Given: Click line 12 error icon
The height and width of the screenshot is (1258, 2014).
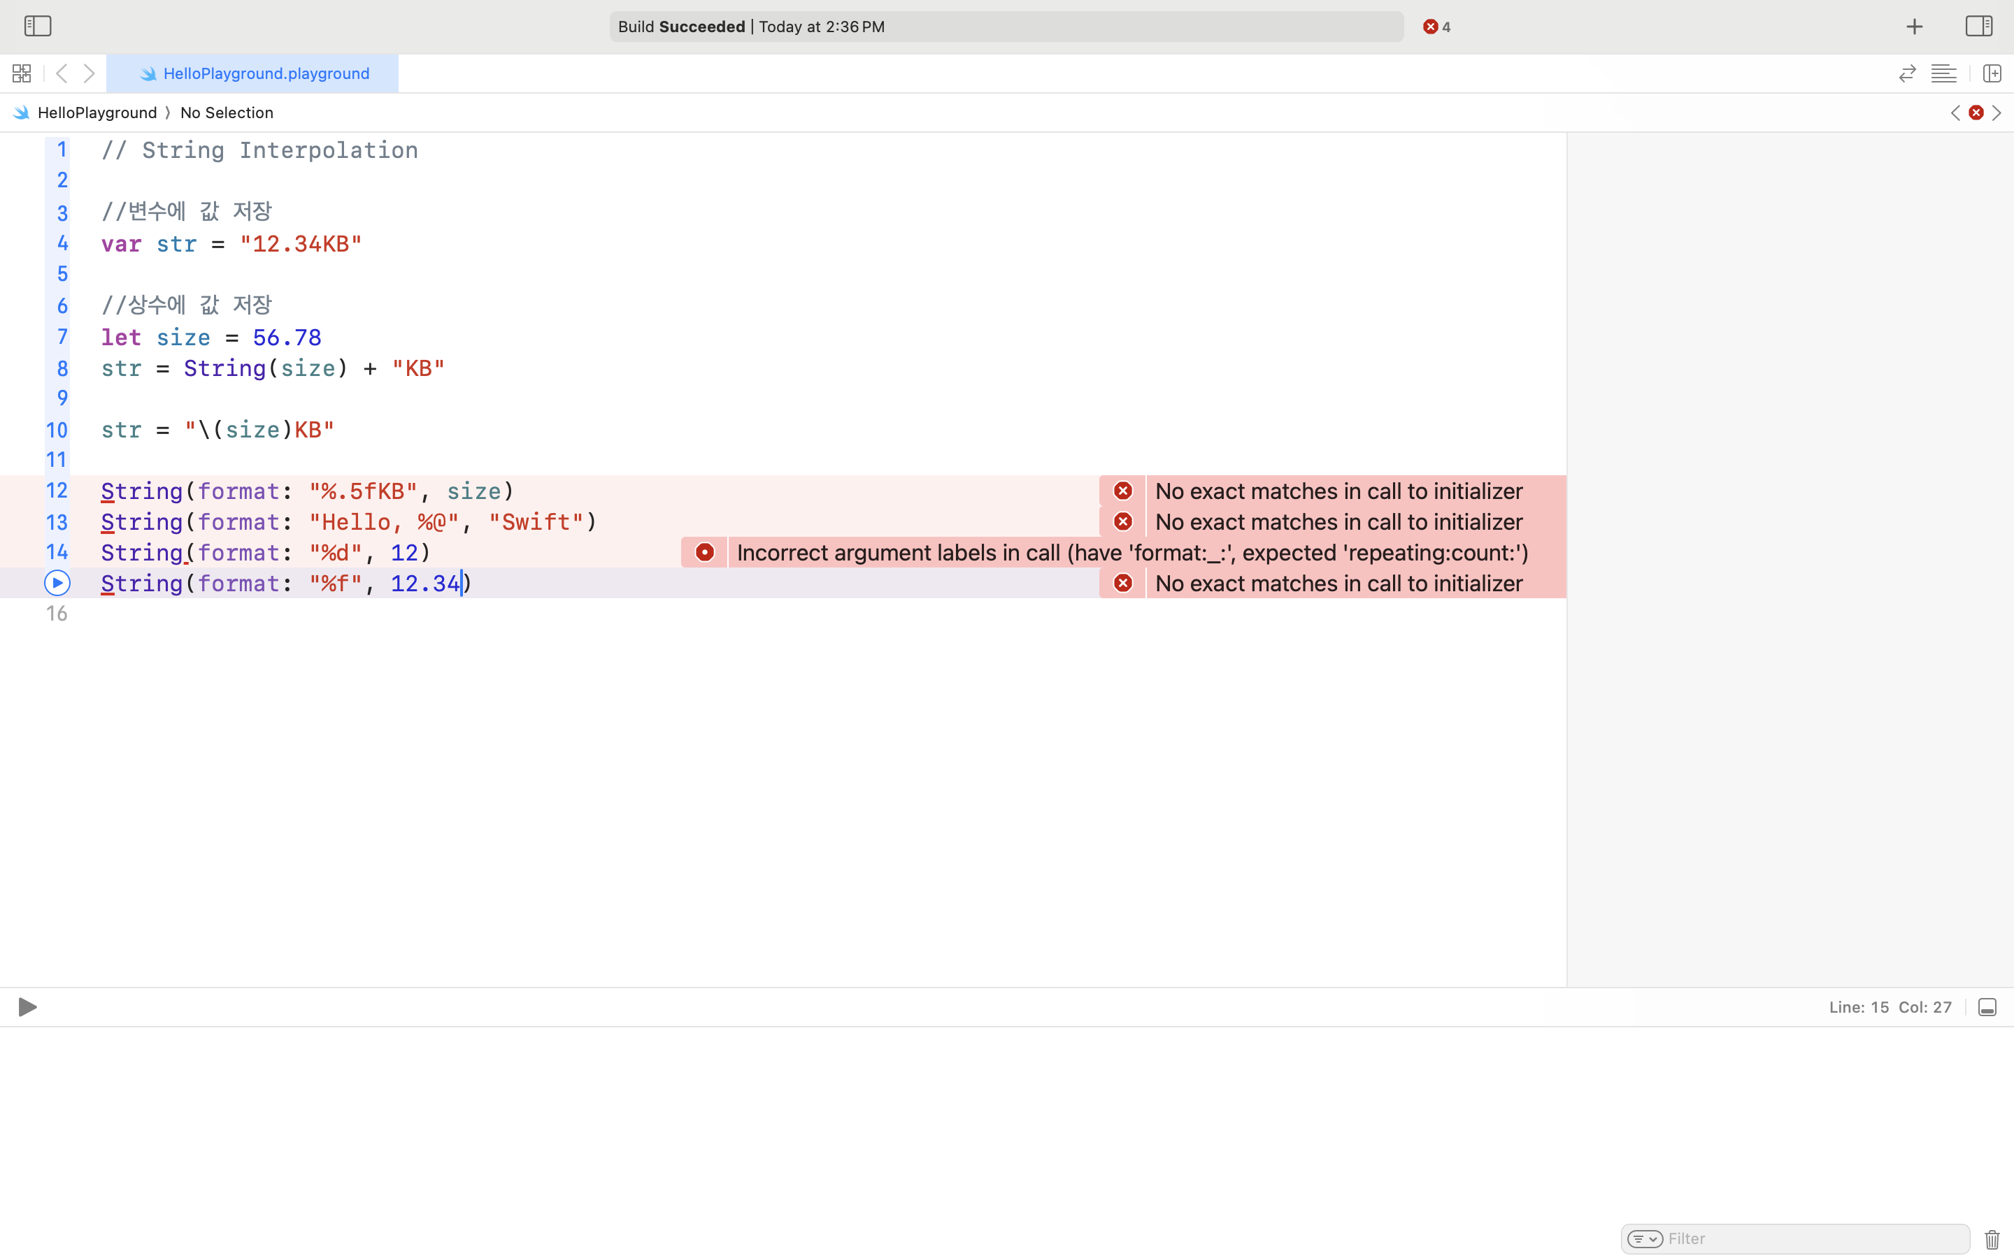Looking at the screenshot, I should tap(1122, 491).
